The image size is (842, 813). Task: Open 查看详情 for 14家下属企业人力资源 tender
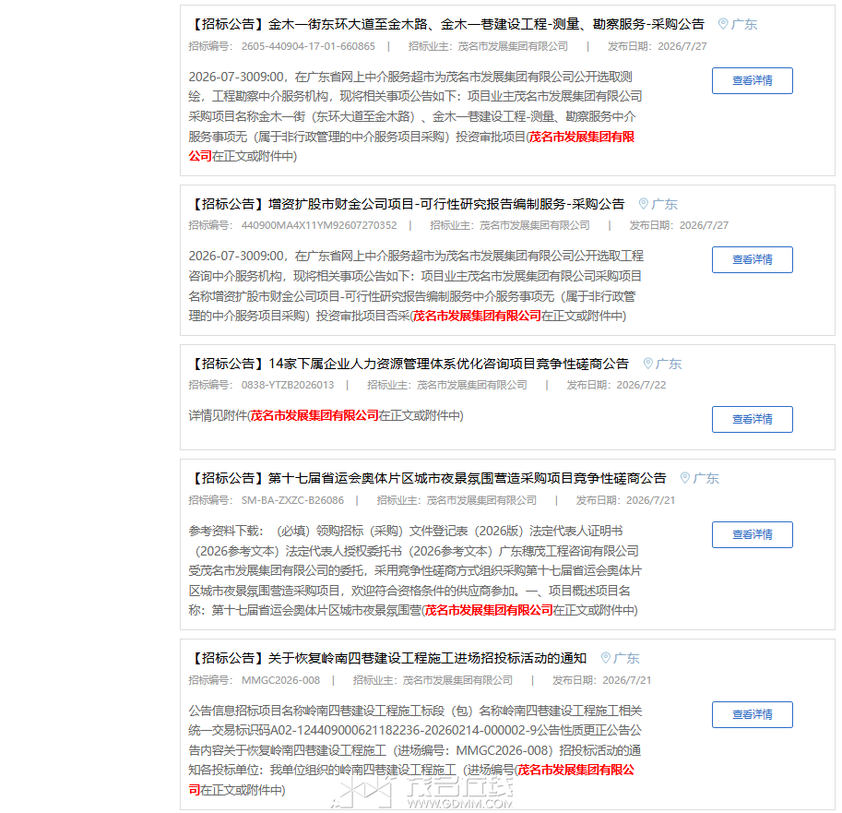click(752, 419)
